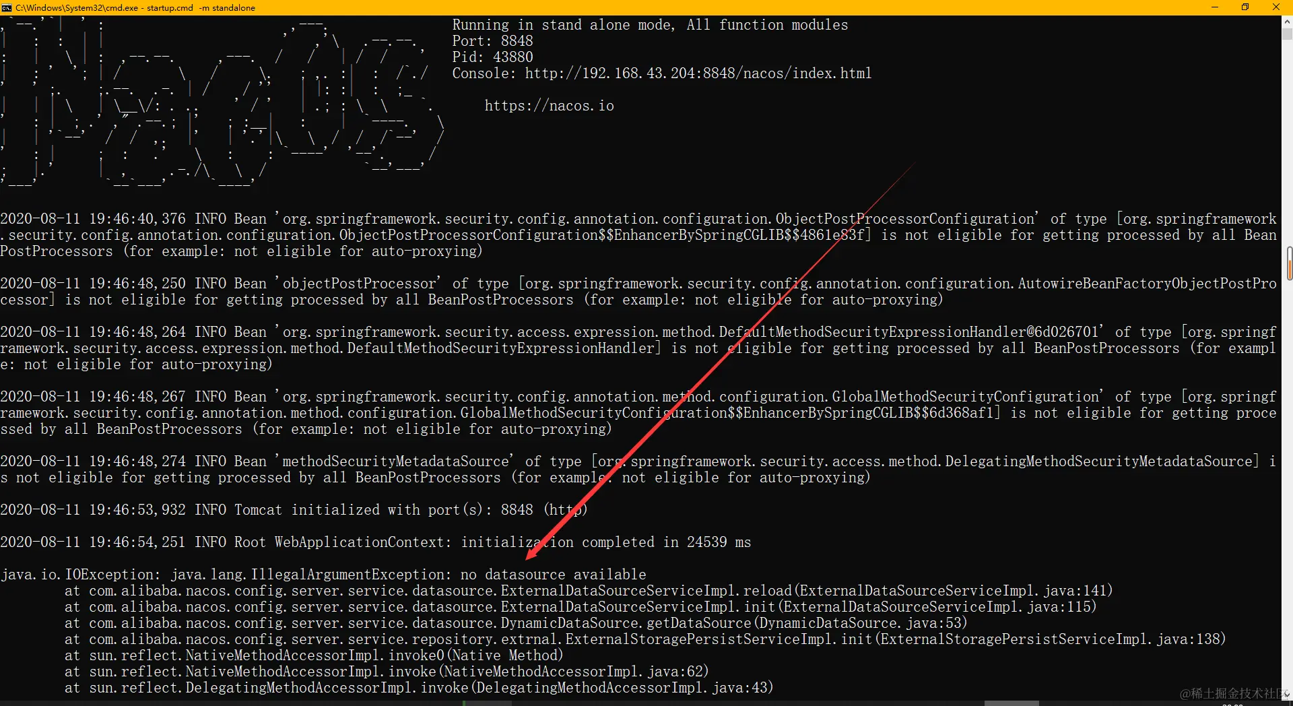Click the ExternalDataSourceServiceImpl.init stack trace line
The width and height of the screenshot is (1293, 706).
click(x=581, y=607)
